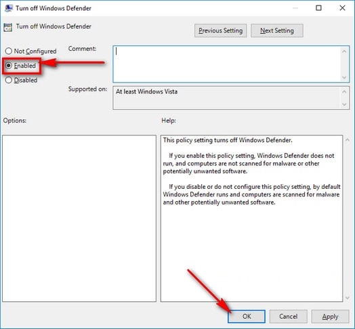Click the Previous Setting button
The height and width of the screenshot is (329, 355).
point(220,30)
